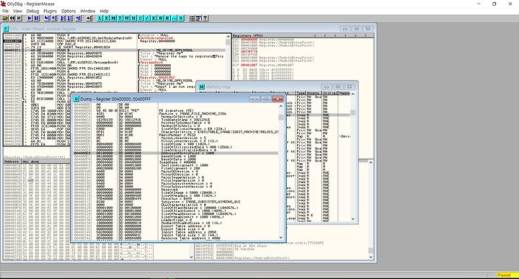
Task: Click the question mark Help icon
Action: coord(205,18)
